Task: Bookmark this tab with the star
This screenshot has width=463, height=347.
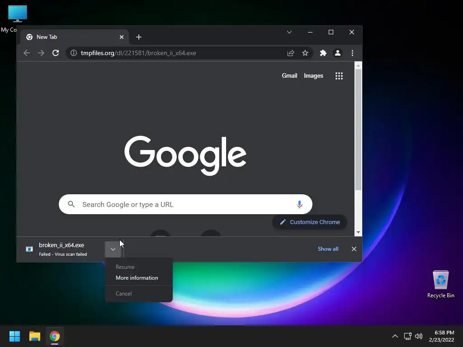Action: click(305, 53)
